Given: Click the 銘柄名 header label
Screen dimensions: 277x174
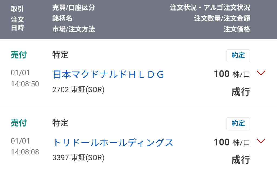Looking at the screenshot, I should click(x=62, y=18).
